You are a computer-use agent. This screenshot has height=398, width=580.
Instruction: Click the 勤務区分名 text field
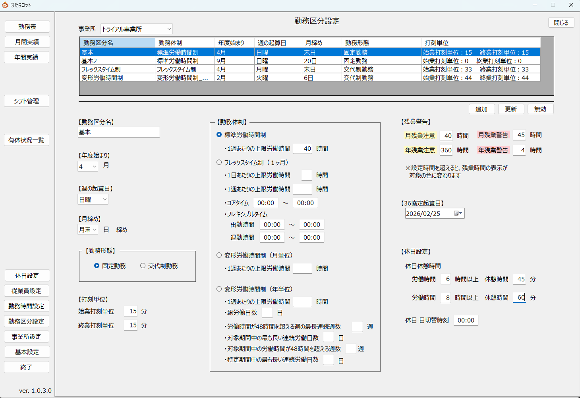pyautogui.click(x=118, y=132)
